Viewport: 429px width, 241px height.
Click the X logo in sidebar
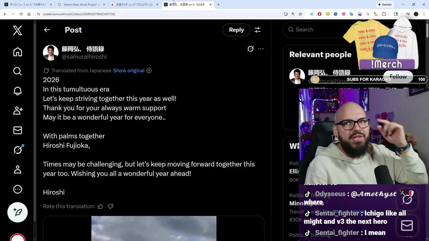pos(17,30)
